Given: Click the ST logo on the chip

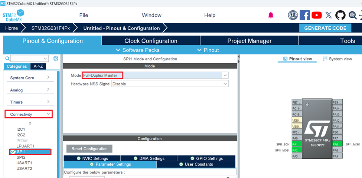Looking at the screenshot, I should point(317,129).
